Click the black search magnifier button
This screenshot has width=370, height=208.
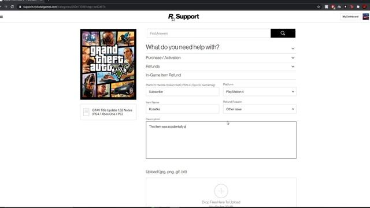click(283, 34)
